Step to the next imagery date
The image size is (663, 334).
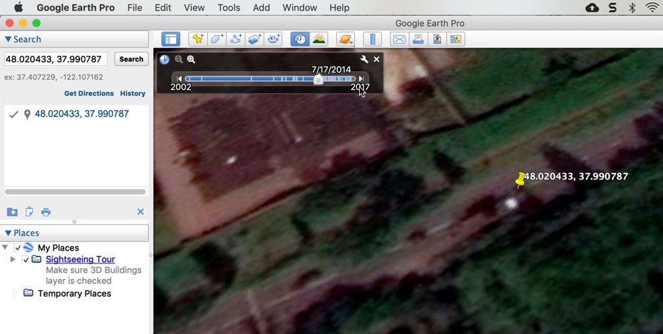point(361,79)
